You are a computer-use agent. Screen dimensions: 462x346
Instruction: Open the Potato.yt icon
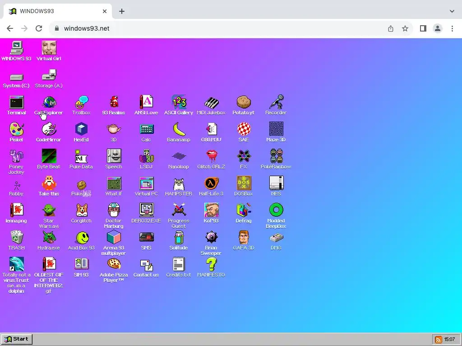click(x=244, y=102)
